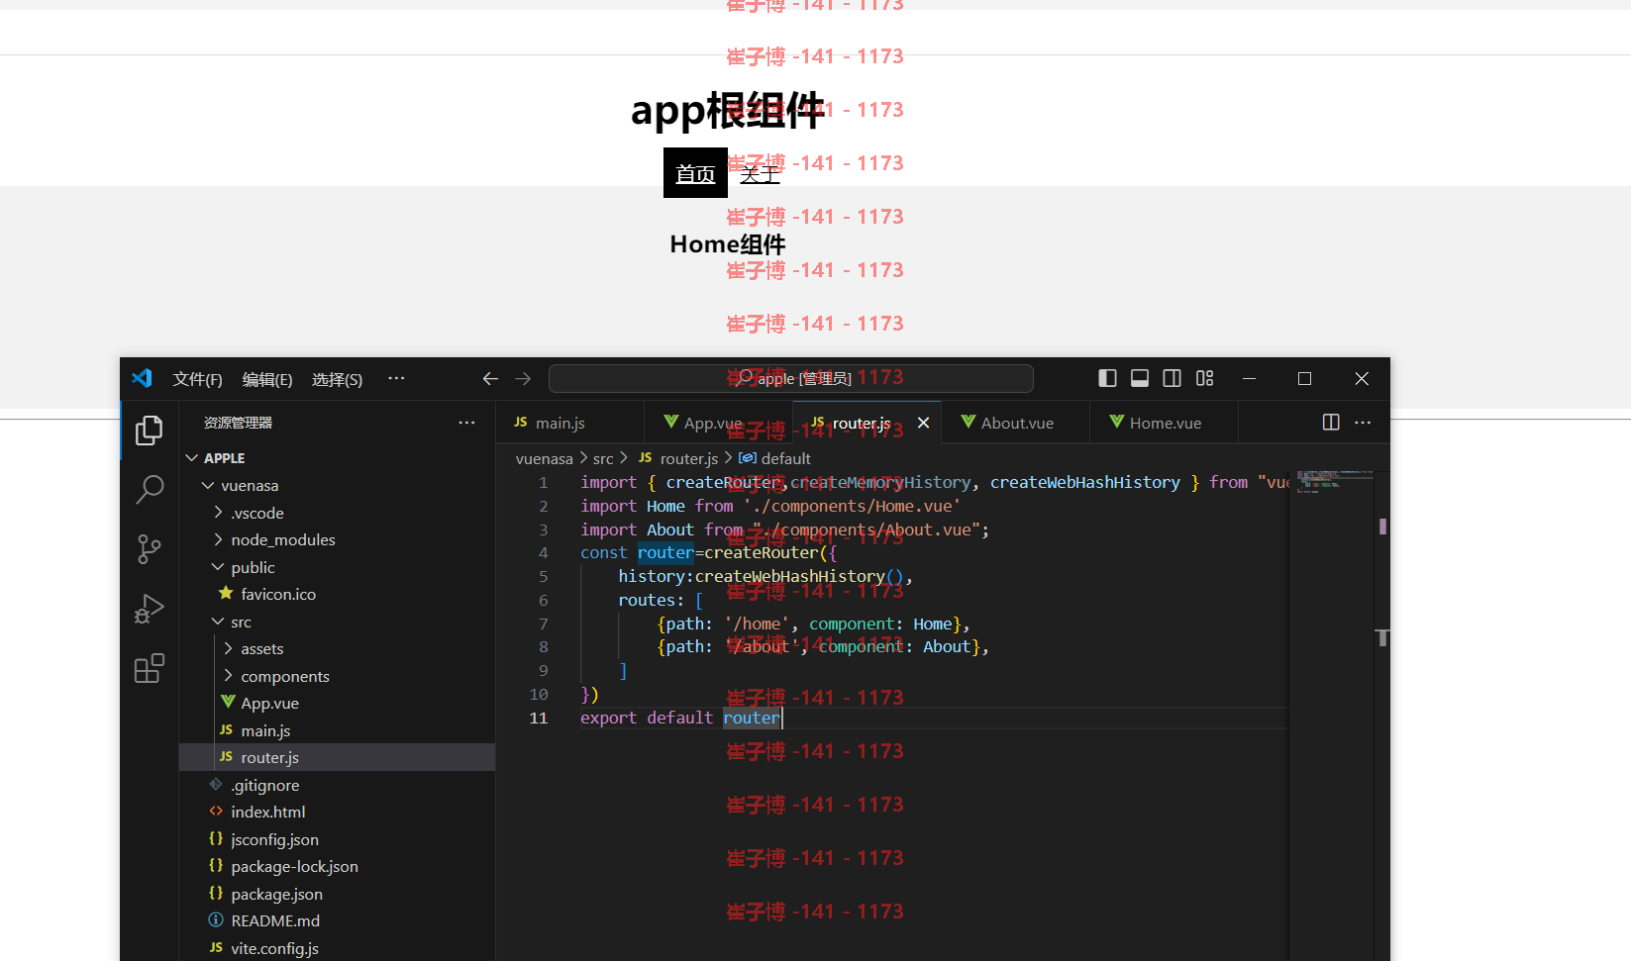Click the 首页 link in browser page
The height and width of the screenshot is (961, 1631).
tap(695, 173)
